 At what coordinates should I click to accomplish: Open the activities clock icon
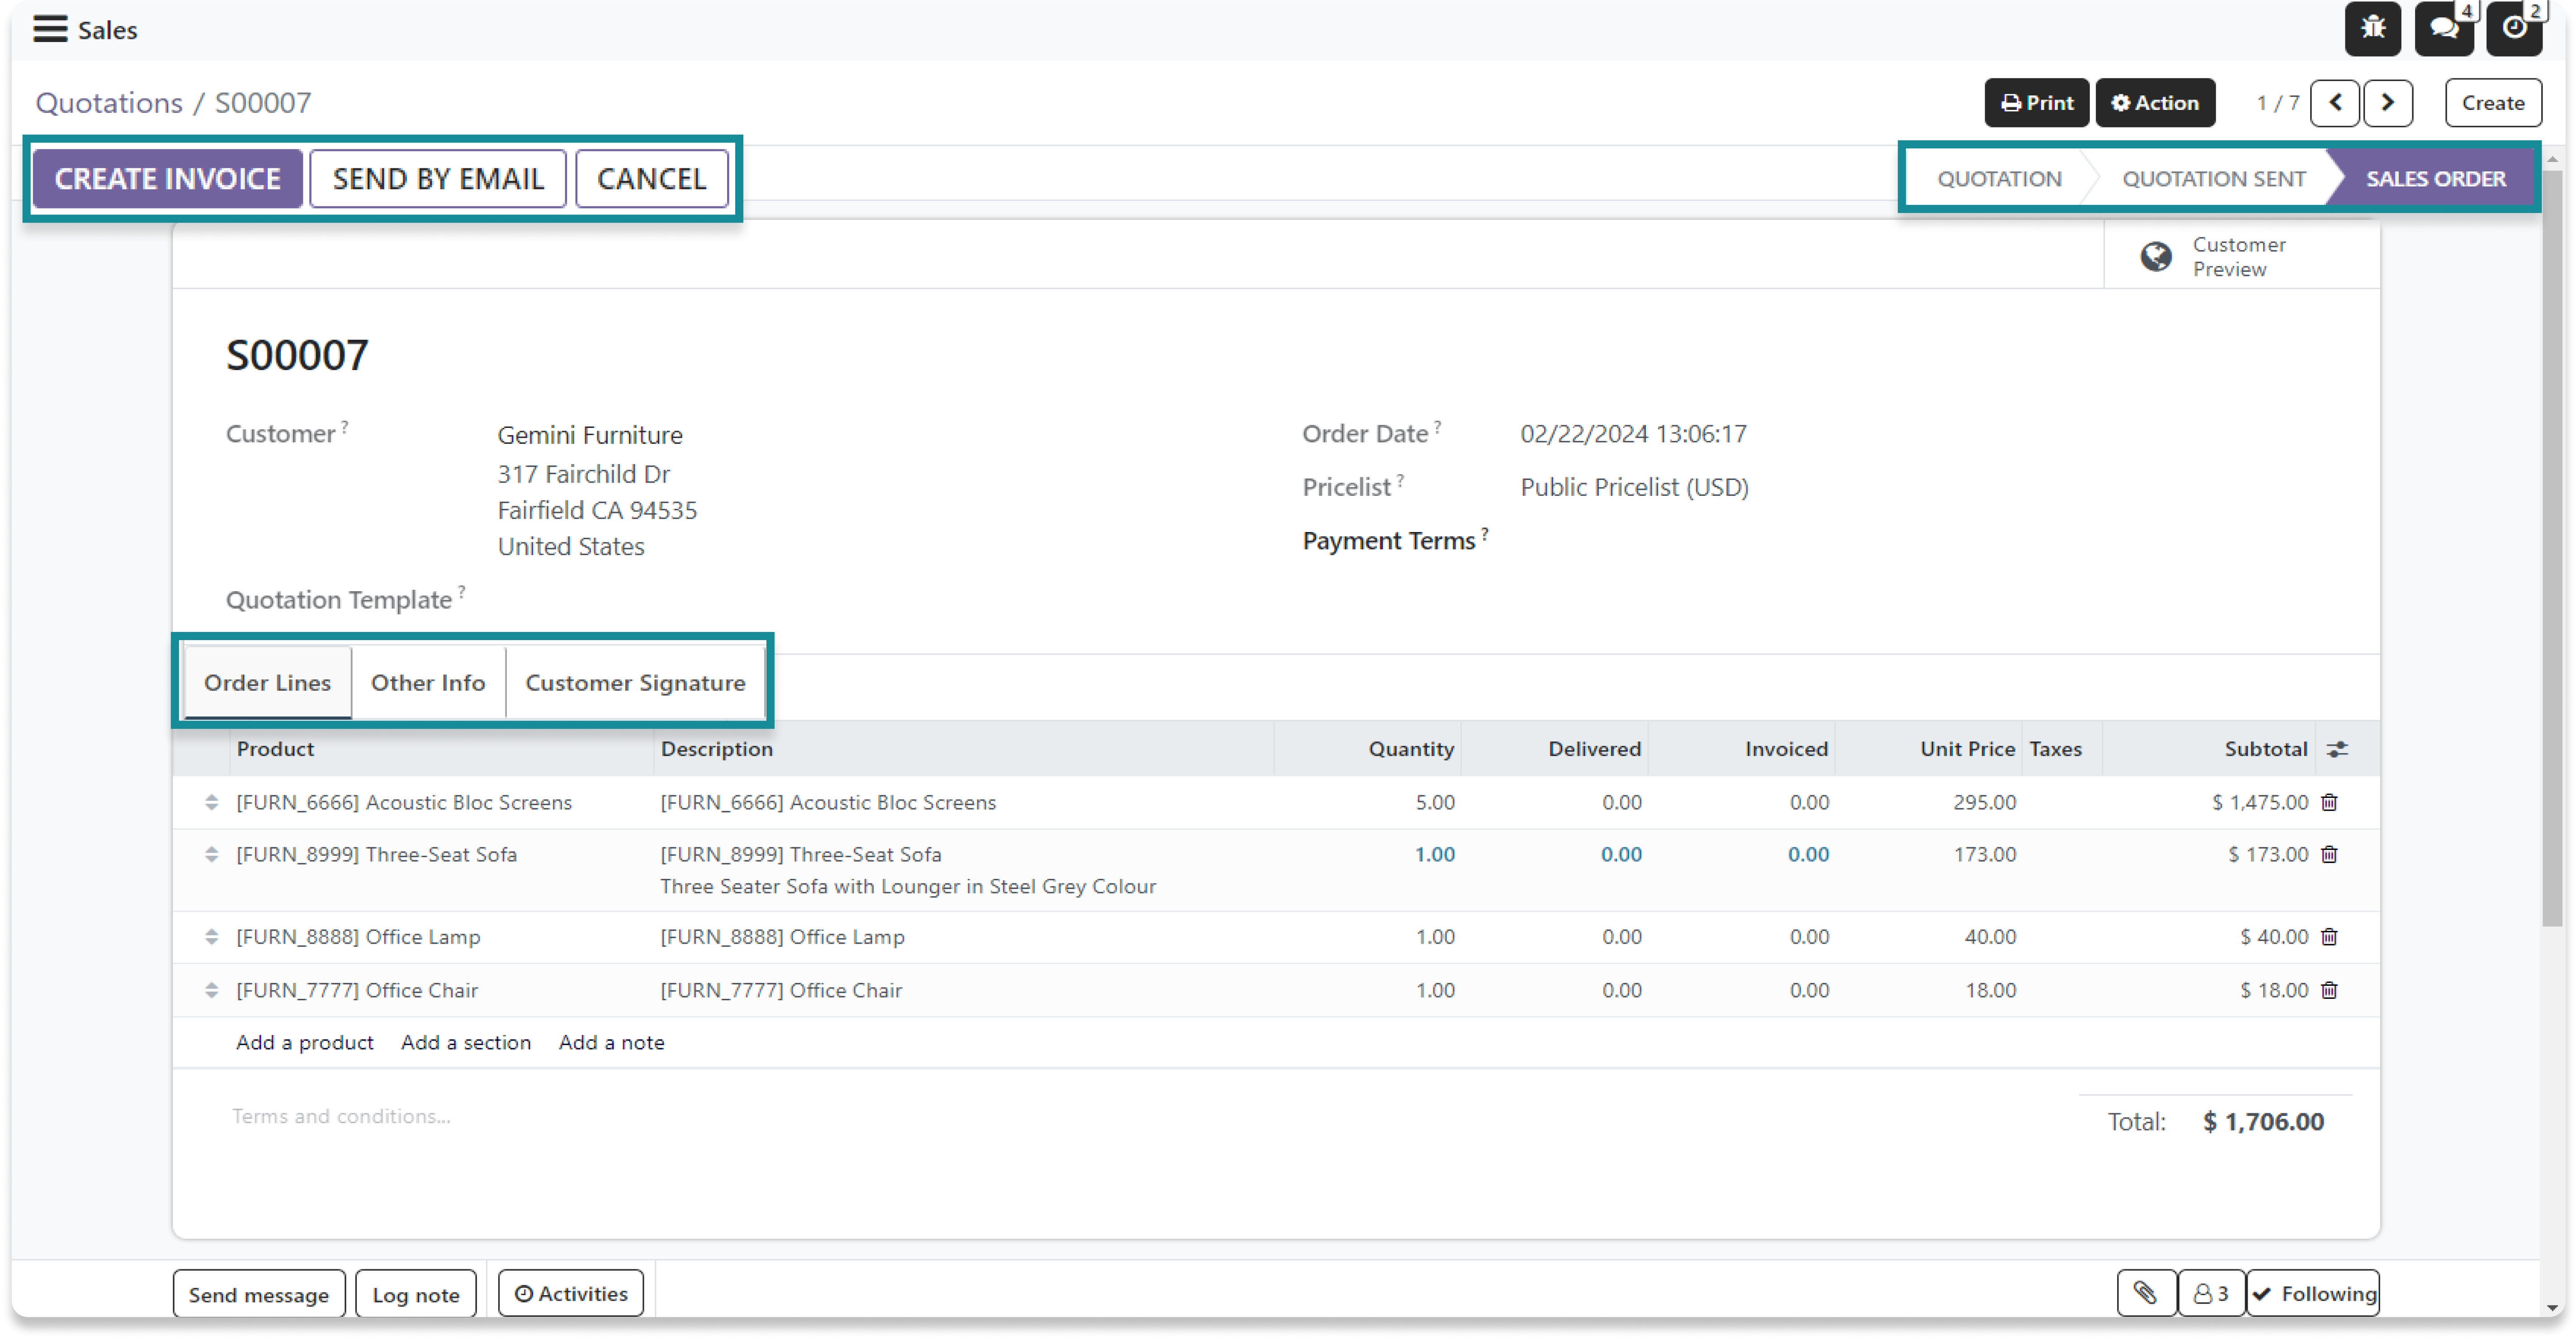pos(2513,27)
